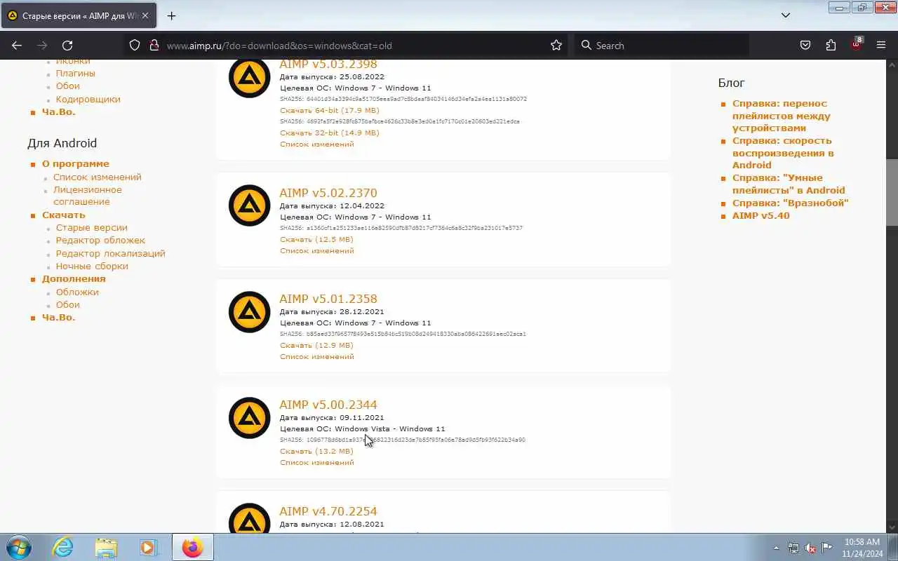Open Список изменений for v5.03.2398

point(317,144)
